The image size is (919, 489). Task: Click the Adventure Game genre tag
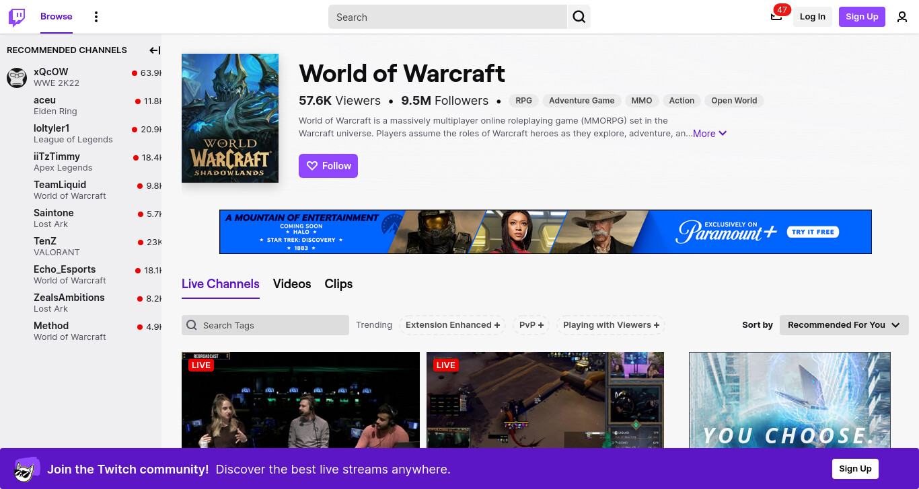pyautogui.click(x=582, y=101)
